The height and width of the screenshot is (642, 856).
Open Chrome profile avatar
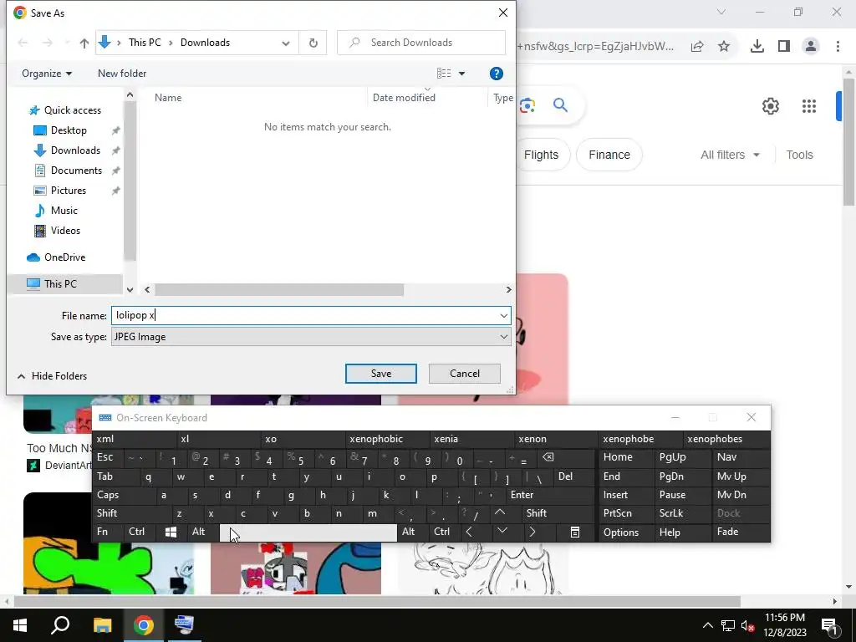(x=811, y=47)
